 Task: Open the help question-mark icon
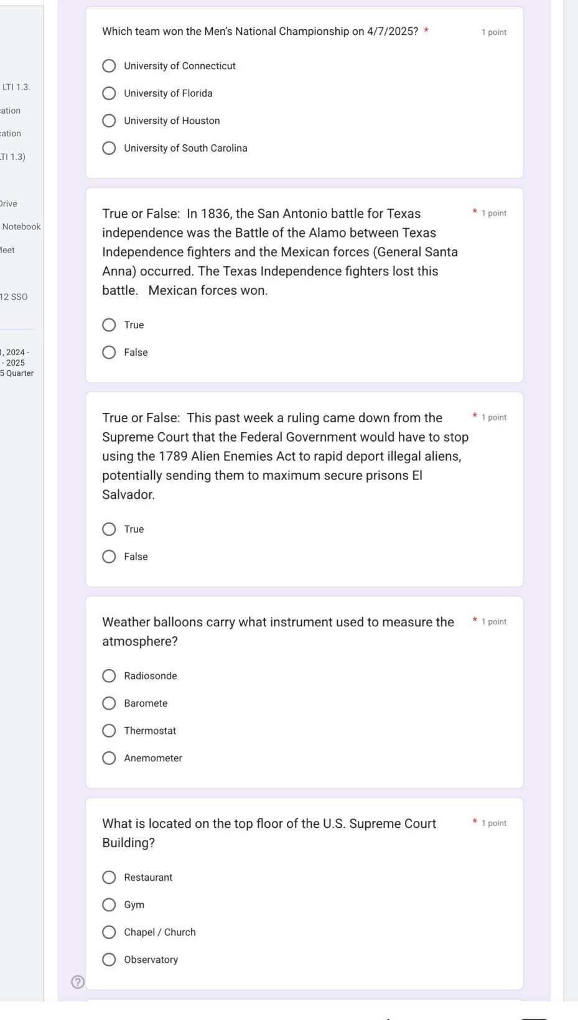pos(77,981)
